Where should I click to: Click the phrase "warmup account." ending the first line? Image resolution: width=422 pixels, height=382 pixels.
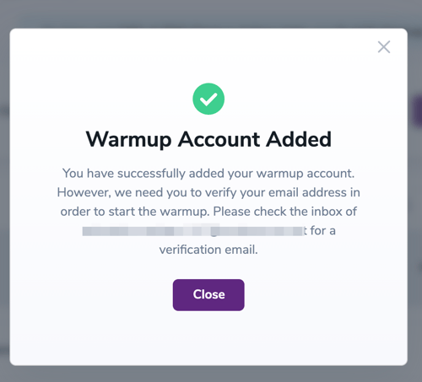tap(306, 174)
